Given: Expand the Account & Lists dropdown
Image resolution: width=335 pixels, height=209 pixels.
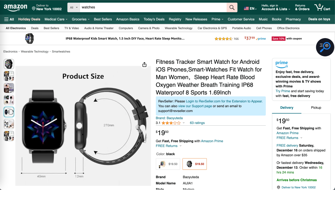Looking at the screenshot, I should tap(276, 7).
